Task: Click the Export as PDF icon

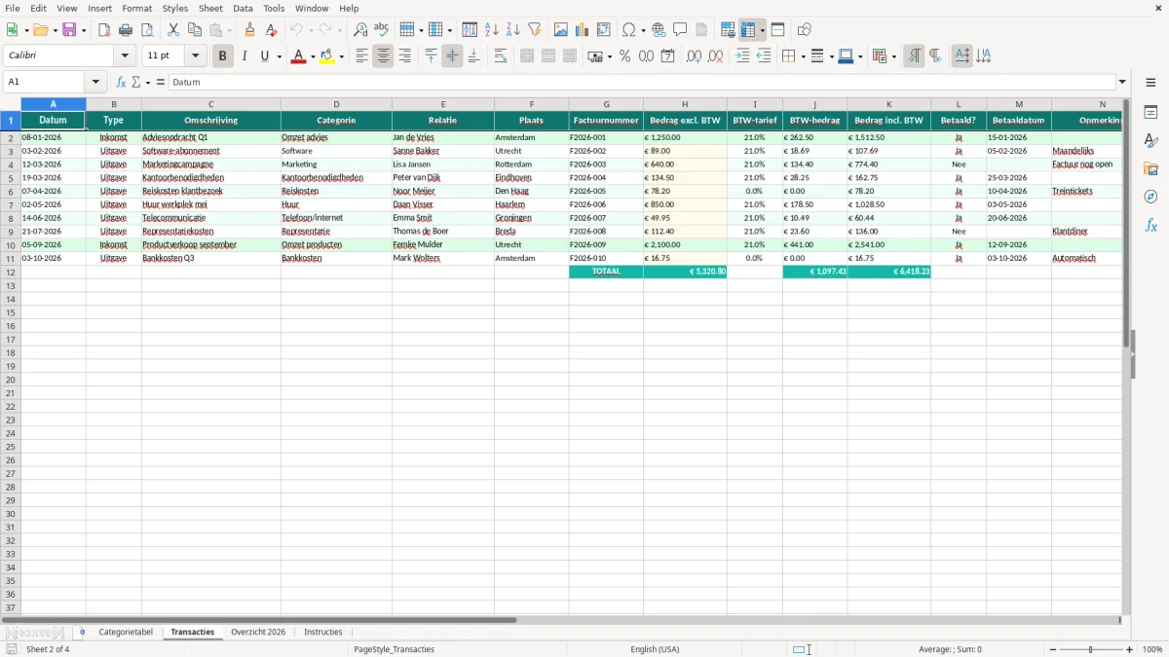Action: point(104,30)
